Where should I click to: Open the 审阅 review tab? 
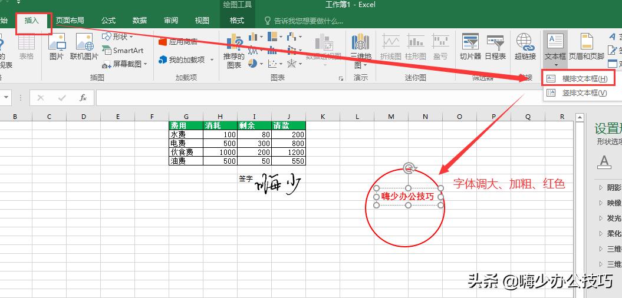pos(171,21)
